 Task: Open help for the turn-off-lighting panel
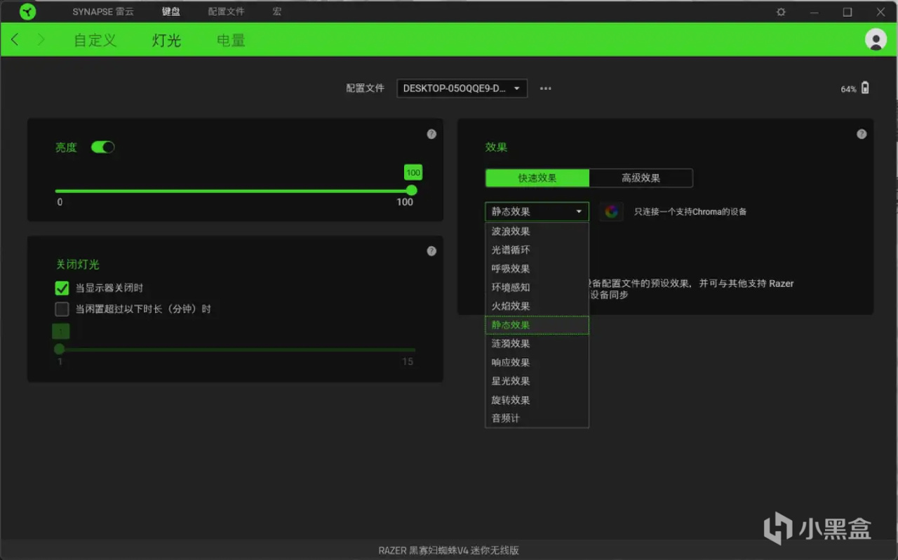click(431, 251)
